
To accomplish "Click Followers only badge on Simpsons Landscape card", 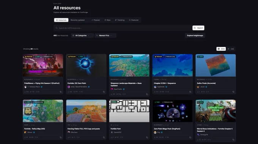I will pos(126,57).
